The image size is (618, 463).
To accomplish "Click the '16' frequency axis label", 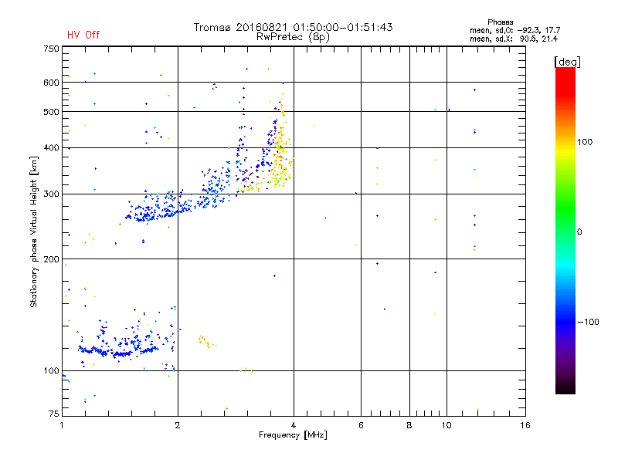I will click(525, 425).
